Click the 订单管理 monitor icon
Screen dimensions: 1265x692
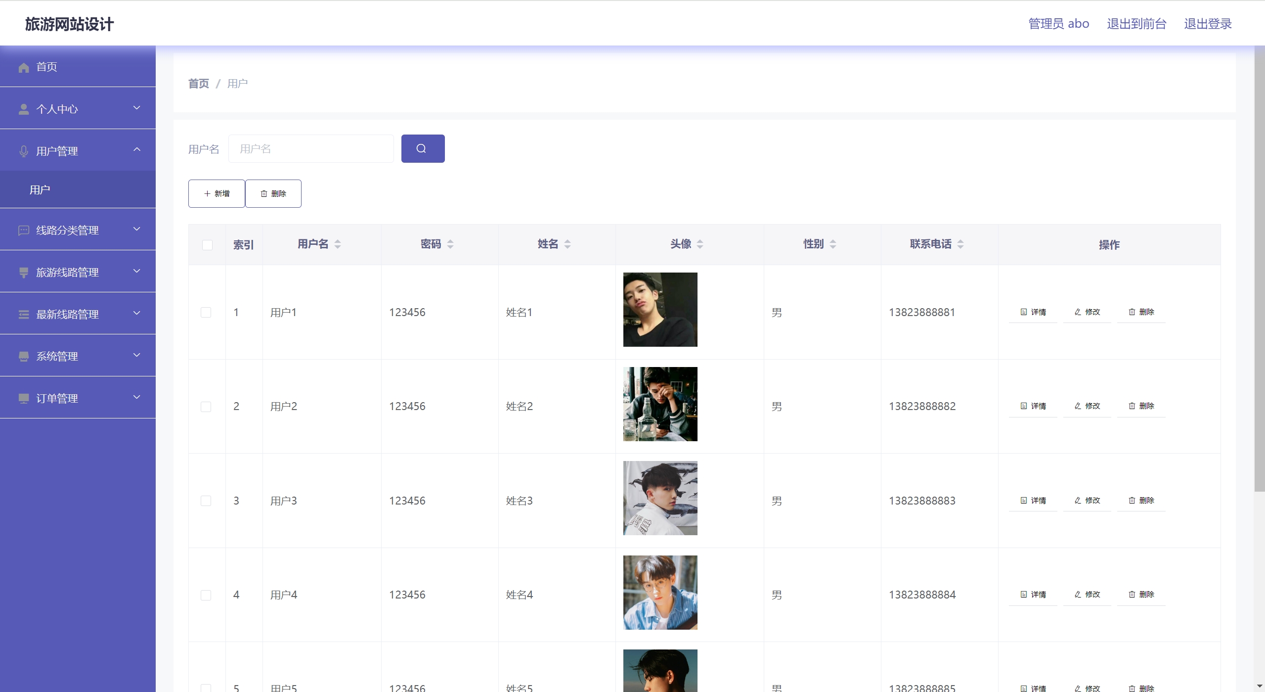pos(23,398)
